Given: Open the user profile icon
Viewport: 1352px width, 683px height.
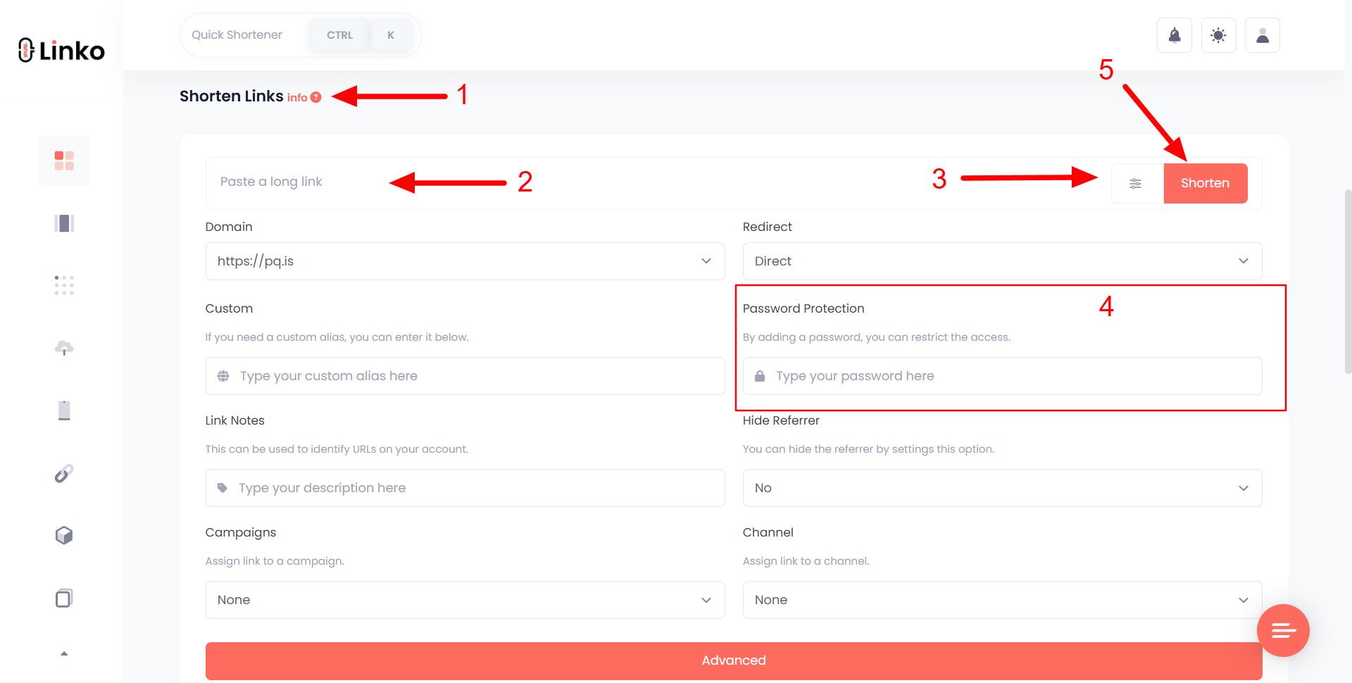Looking at the screenshot, I should 1263,35.
